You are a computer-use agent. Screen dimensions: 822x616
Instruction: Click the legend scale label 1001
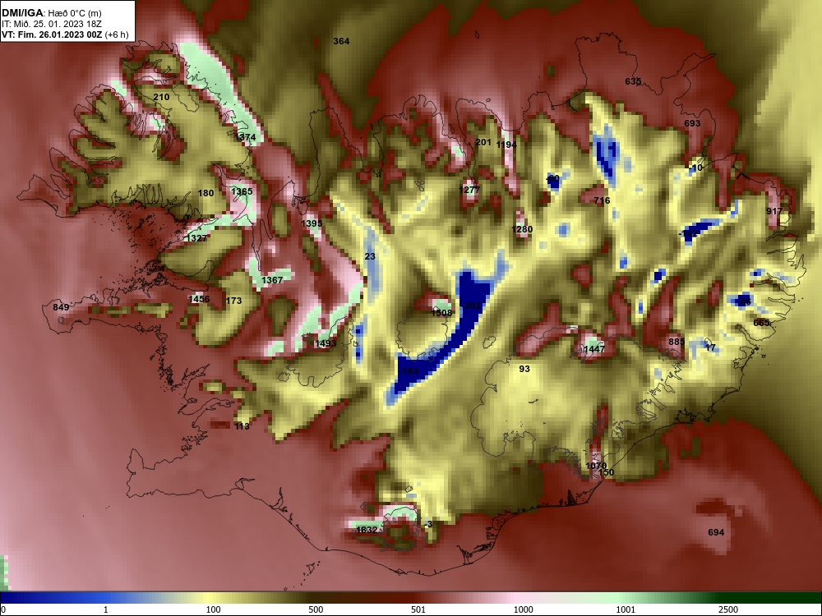pos(626,610)
